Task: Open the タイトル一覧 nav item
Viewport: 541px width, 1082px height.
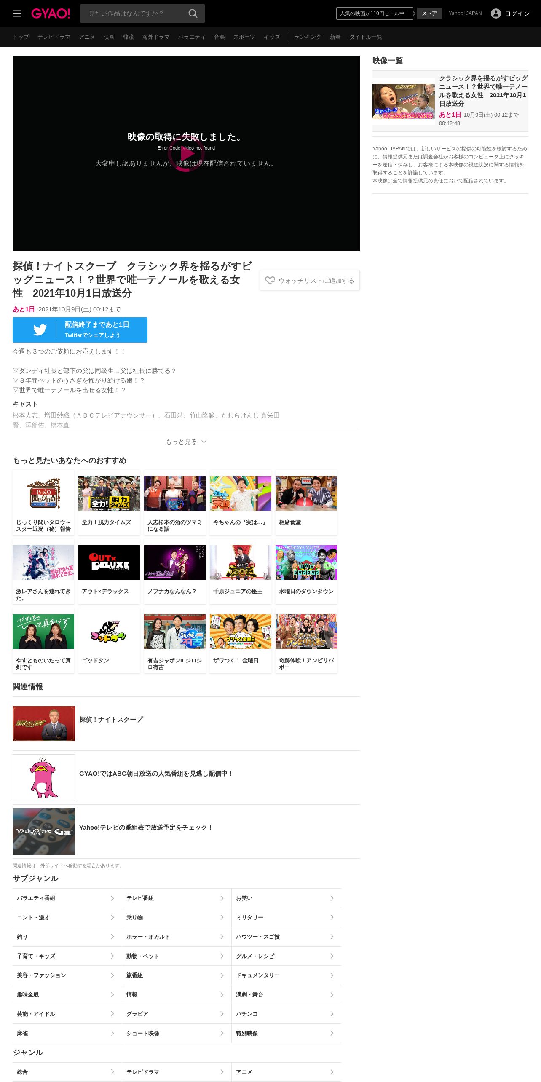Action: [366, 37]
